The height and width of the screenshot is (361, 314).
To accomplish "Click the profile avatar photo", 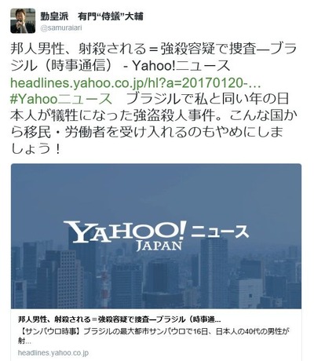I will click(23, 21).
